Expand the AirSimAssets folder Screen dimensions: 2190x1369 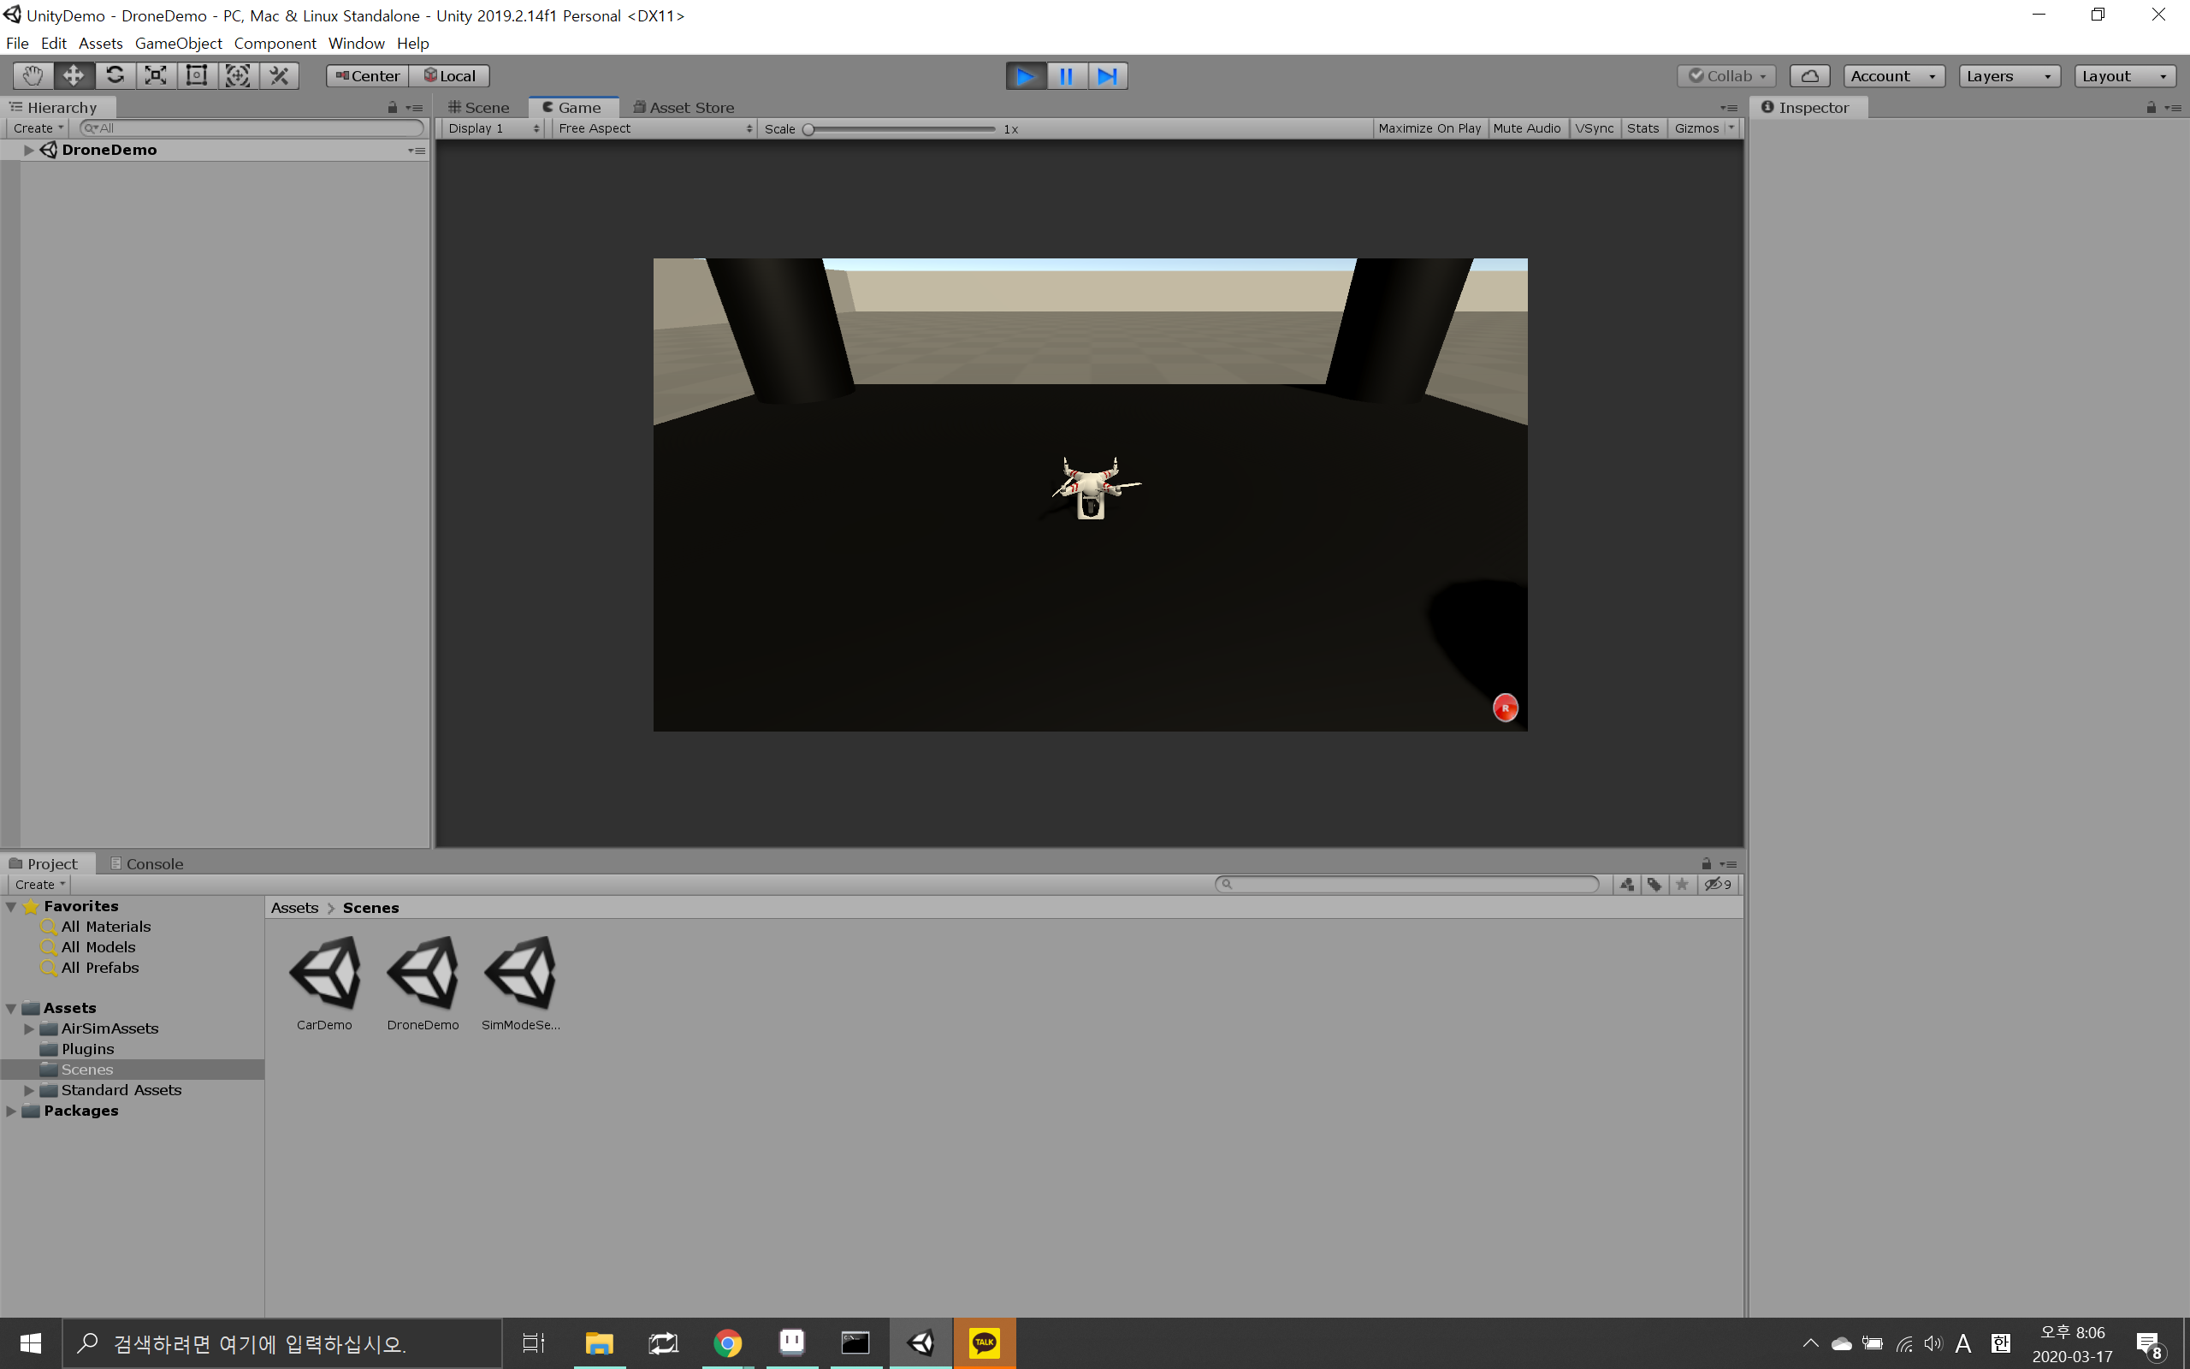coord(28,1028)
